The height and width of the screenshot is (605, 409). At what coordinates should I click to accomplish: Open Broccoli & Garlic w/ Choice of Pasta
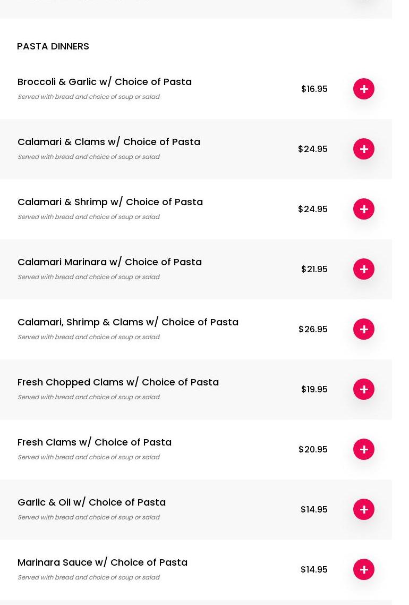pos(105,82)
